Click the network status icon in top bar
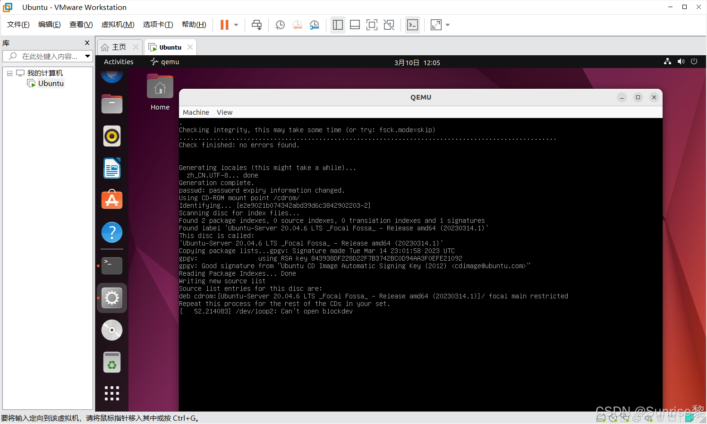 coord(667,61)
